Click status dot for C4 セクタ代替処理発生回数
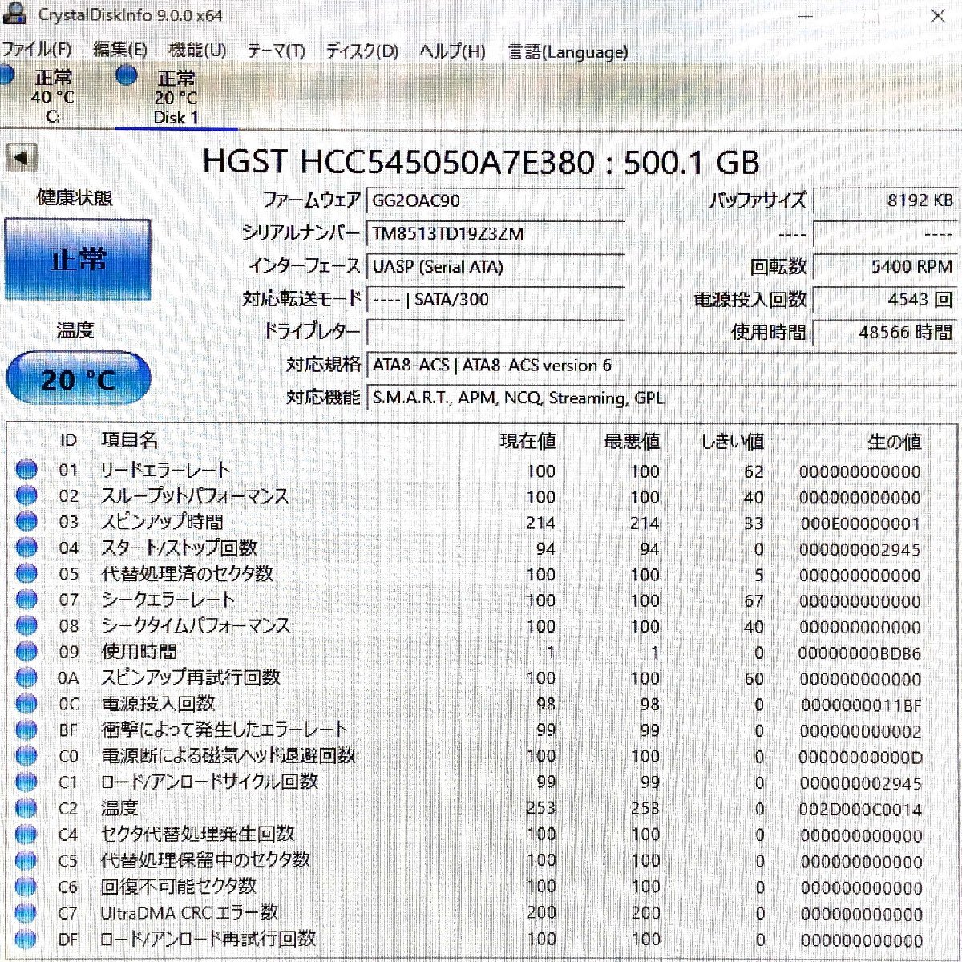The height and width of the screenshot is (962, 962). tap(26, 834)
